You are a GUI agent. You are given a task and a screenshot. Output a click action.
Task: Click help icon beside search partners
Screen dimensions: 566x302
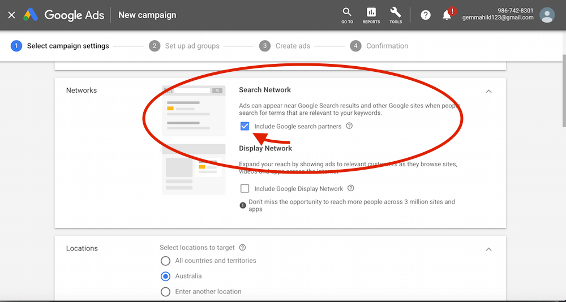point(349,126)
